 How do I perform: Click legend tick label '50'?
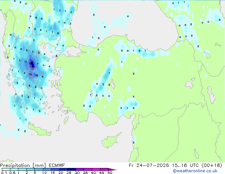click(110, 173)
